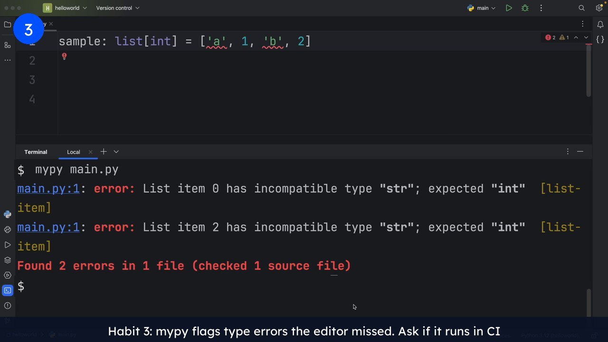Open the Problems tool window icon
Image resolution: width=608 pixels, height=342 pixels.
[7, 305]
